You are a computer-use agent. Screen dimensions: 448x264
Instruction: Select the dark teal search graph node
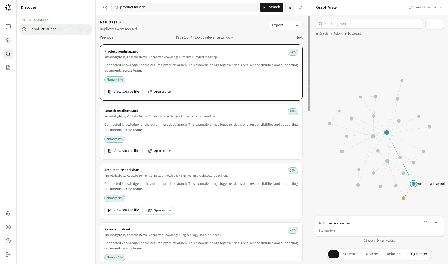387,133
